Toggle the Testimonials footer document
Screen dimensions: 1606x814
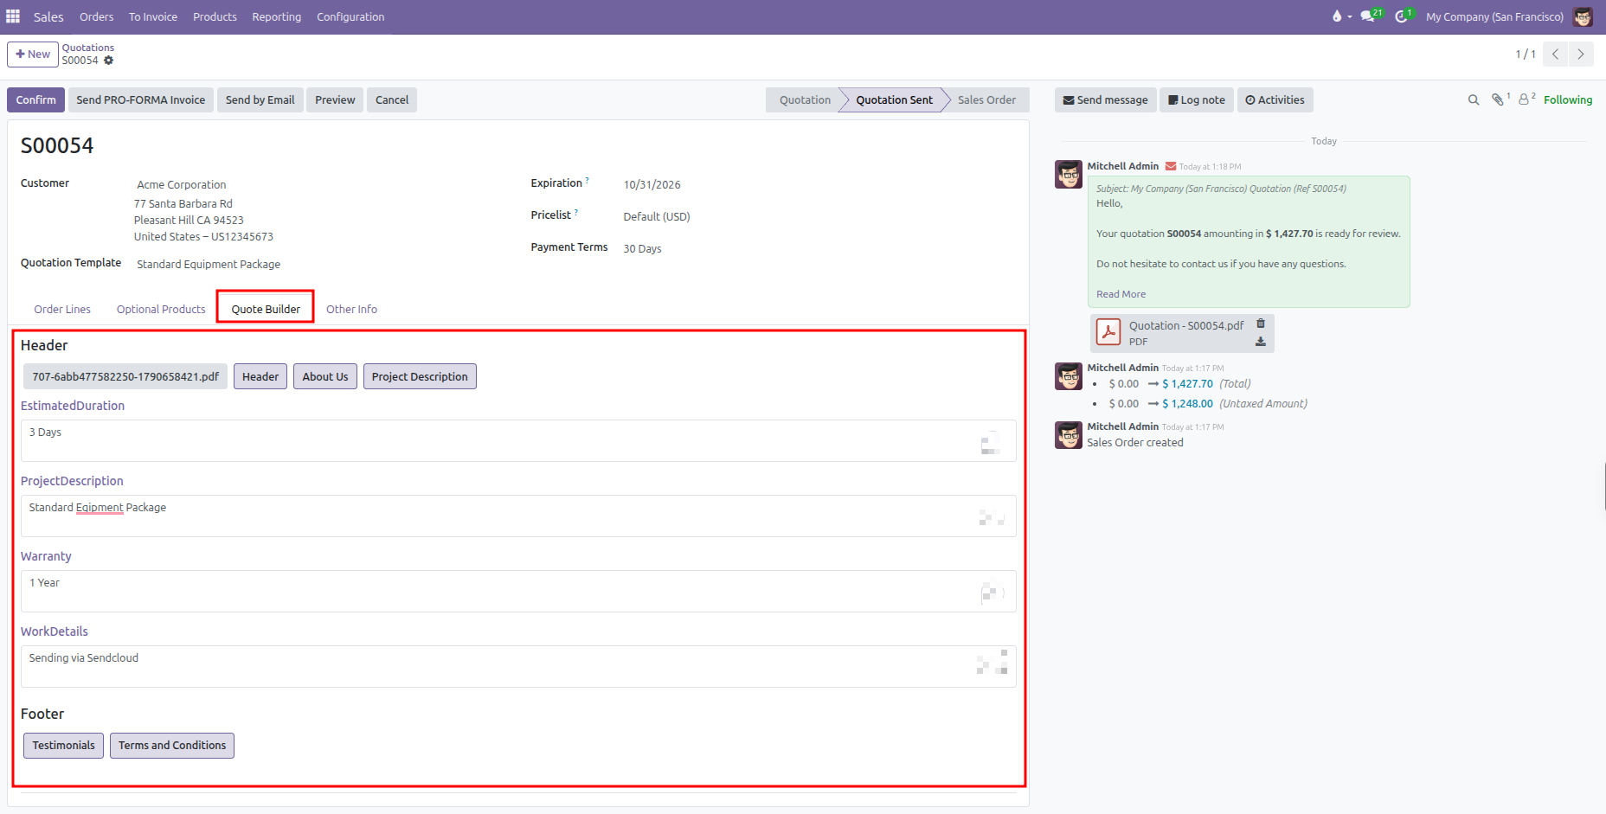click(x=64, y=746)
